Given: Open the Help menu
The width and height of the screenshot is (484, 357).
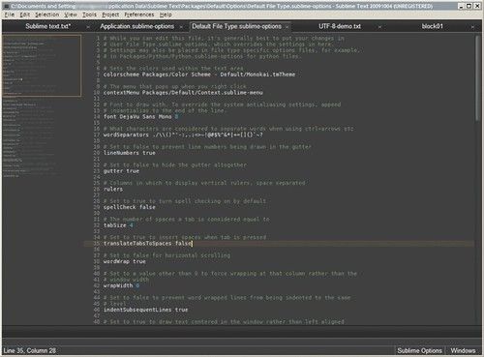Looking at the screenshot, I should (166, 15).
